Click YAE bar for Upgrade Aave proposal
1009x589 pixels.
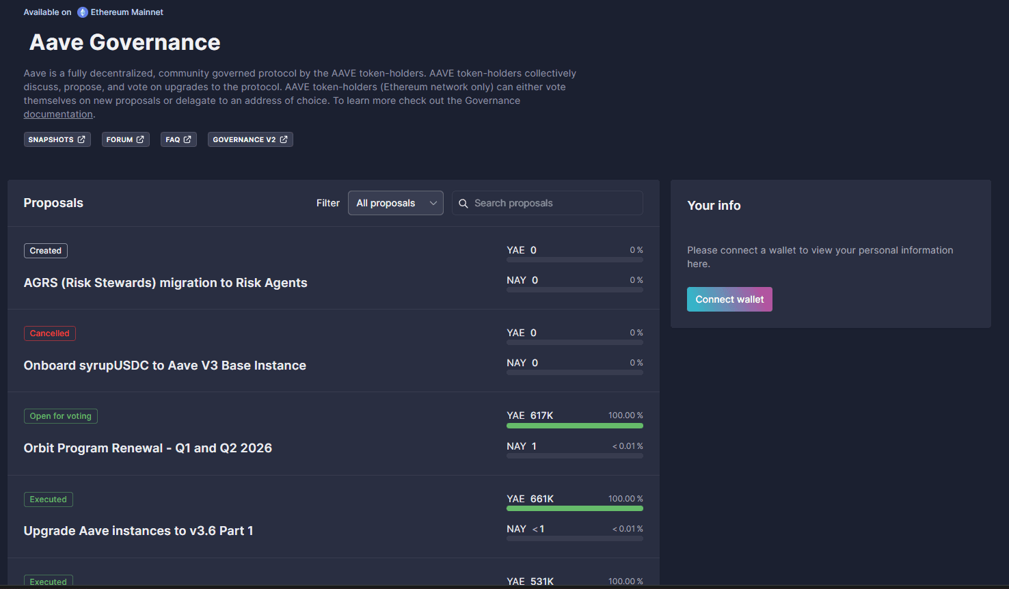[574, 508]
